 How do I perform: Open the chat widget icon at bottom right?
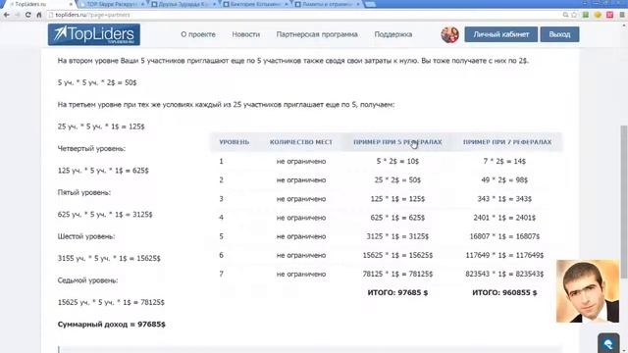tap(608, 343)
